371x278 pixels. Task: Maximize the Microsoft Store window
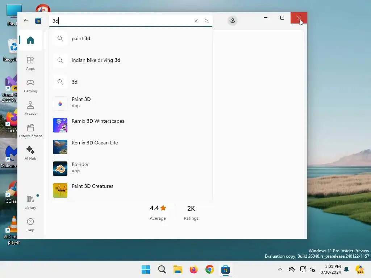(x=282, y=18)
